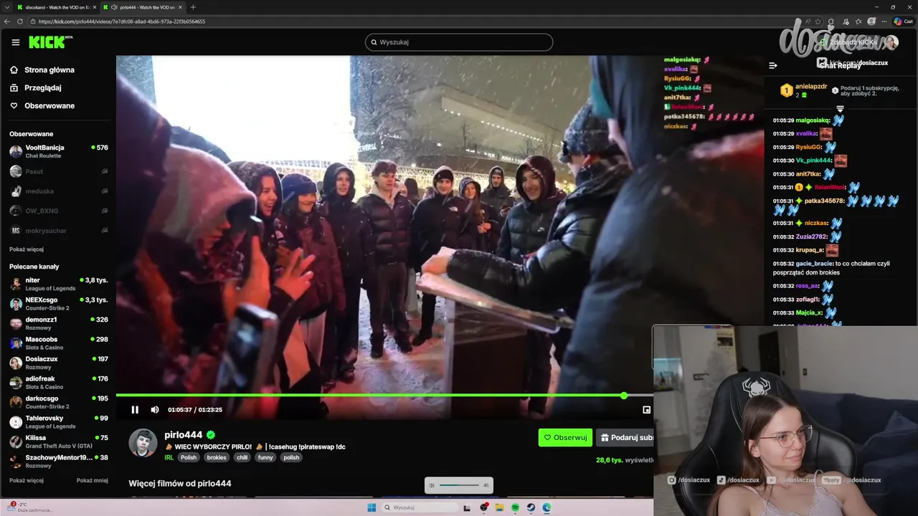Screen dimensions: 918x516
Task: Open OW_BXNG channel
Action: click(x=58, y=211)
